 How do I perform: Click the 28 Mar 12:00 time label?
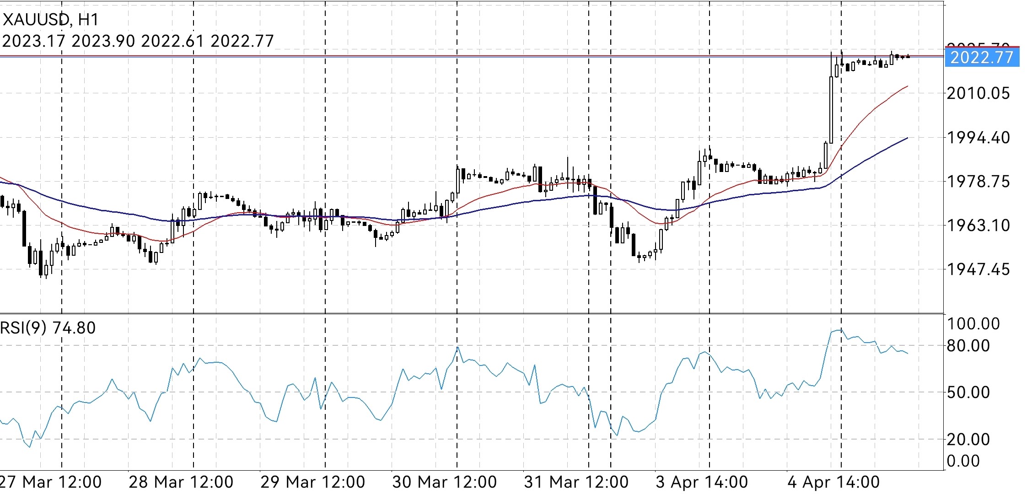(181, 482)
